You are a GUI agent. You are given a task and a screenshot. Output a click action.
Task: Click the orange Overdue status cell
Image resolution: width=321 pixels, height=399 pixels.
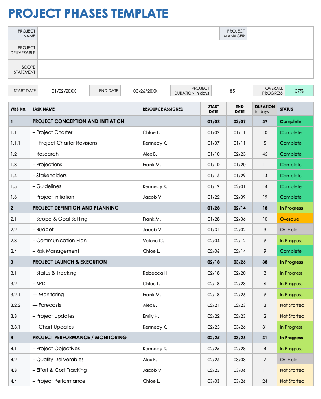coord(295,219)
